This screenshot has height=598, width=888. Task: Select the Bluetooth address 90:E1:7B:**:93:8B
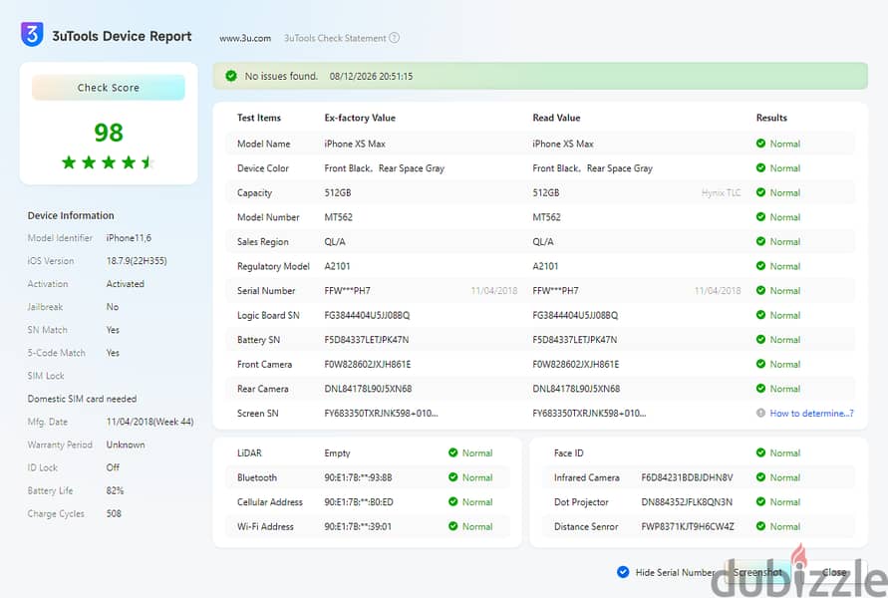[x=358, y=477]
